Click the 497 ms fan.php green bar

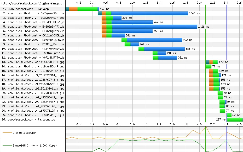point(88,9)
